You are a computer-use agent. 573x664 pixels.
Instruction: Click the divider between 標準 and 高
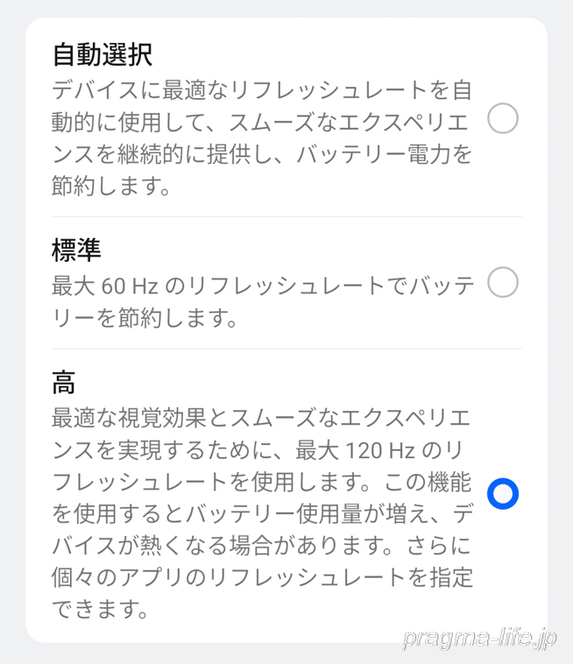point(286,349)
